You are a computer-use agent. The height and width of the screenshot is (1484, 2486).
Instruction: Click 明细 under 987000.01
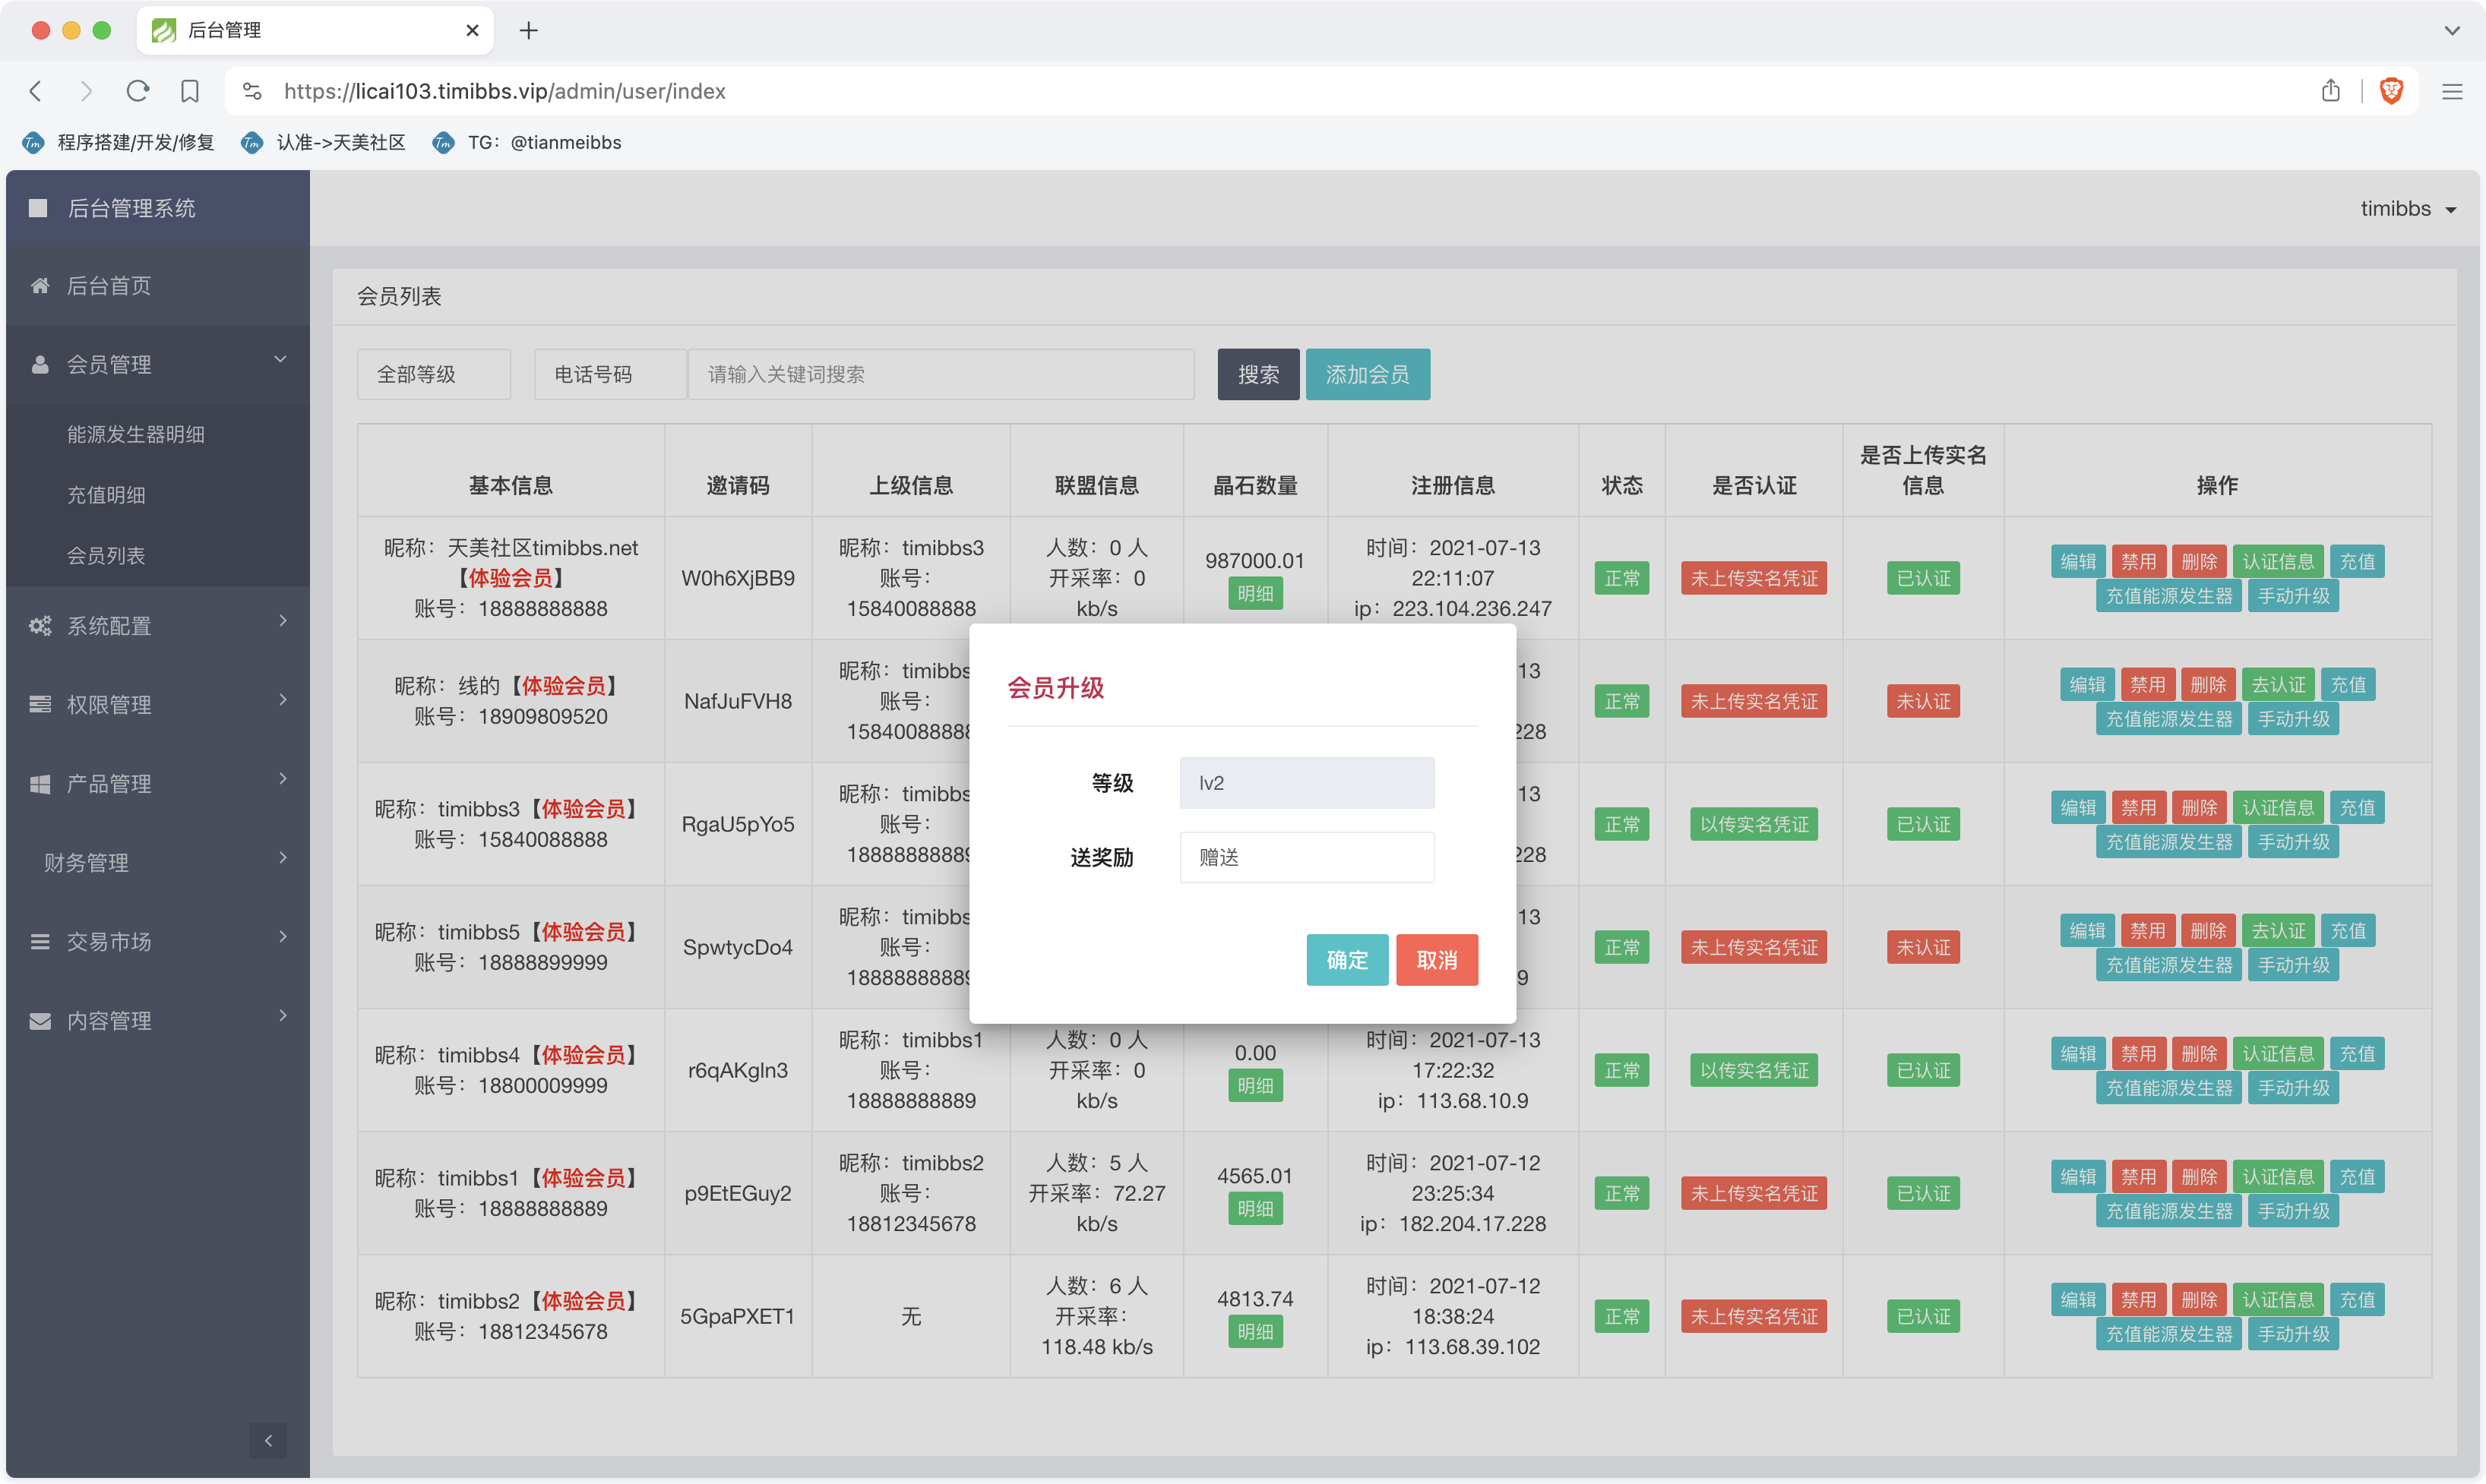click(x=1254, y=594)
